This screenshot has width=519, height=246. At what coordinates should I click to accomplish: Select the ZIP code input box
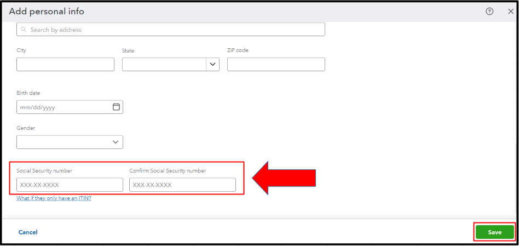(276, 64)
